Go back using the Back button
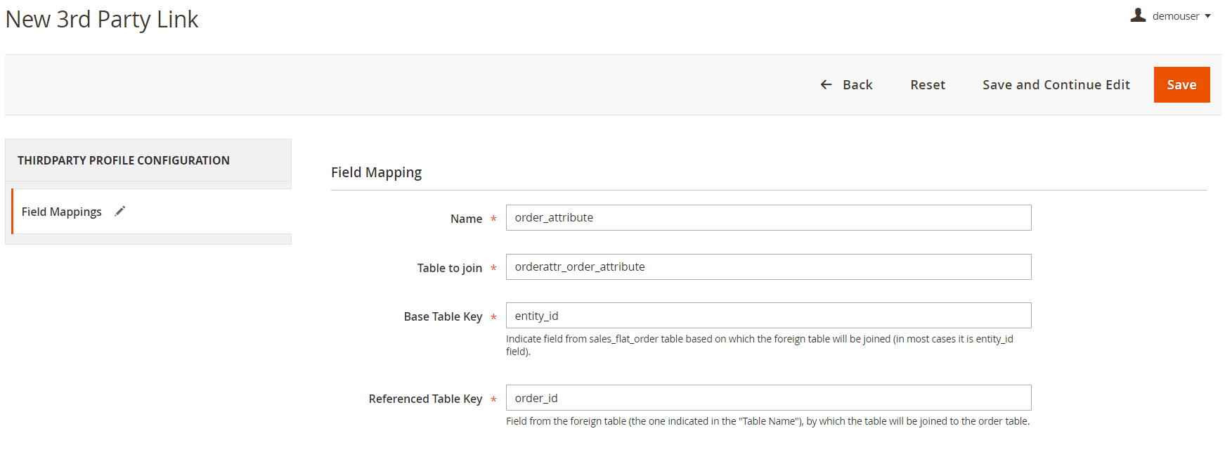 click(x=846, y=84)
